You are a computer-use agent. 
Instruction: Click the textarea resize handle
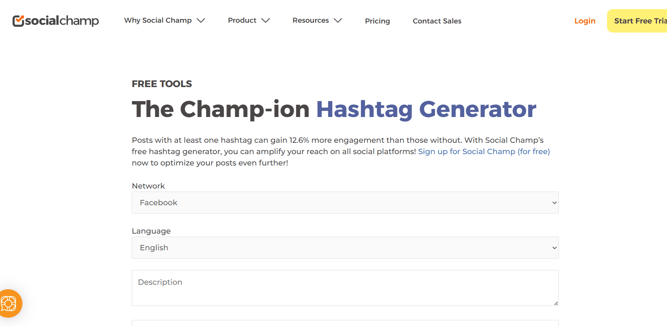(x=556, y=303)
